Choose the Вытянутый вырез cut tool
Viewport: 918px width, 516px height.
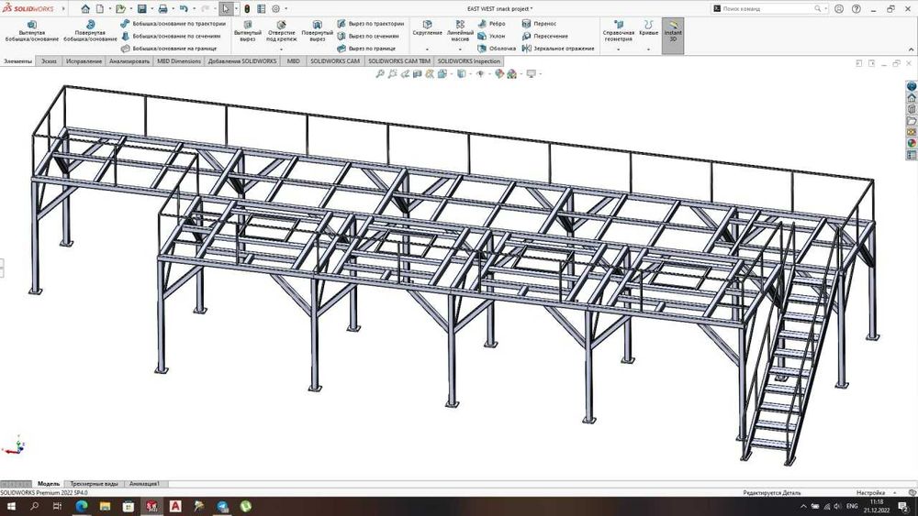pyautogui.click(x=247, y=30)
